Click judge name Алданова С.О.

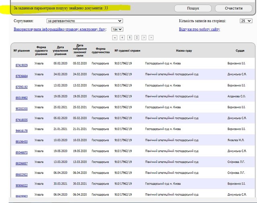pos(237,96)
